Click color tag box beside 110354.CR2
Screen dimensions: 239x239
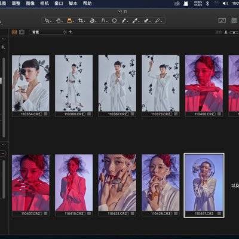pyautogui.click(x=46, y=114)
